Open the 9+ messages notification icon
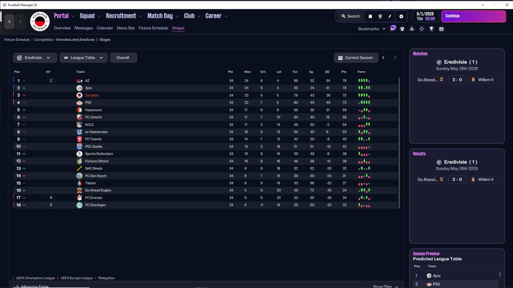Screen dimensions: 513x288 click(x=393, y=28)
